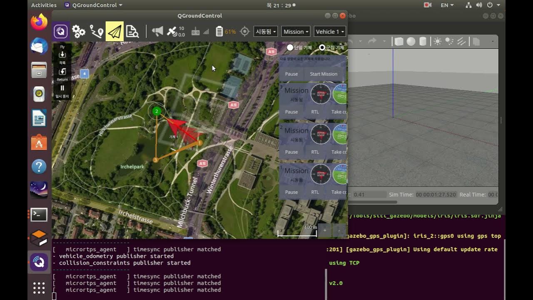The height and width of the screenshot is (300, 533).
Task: Click orange waypoint 3 marker on map
Action: tap(155, 160)
